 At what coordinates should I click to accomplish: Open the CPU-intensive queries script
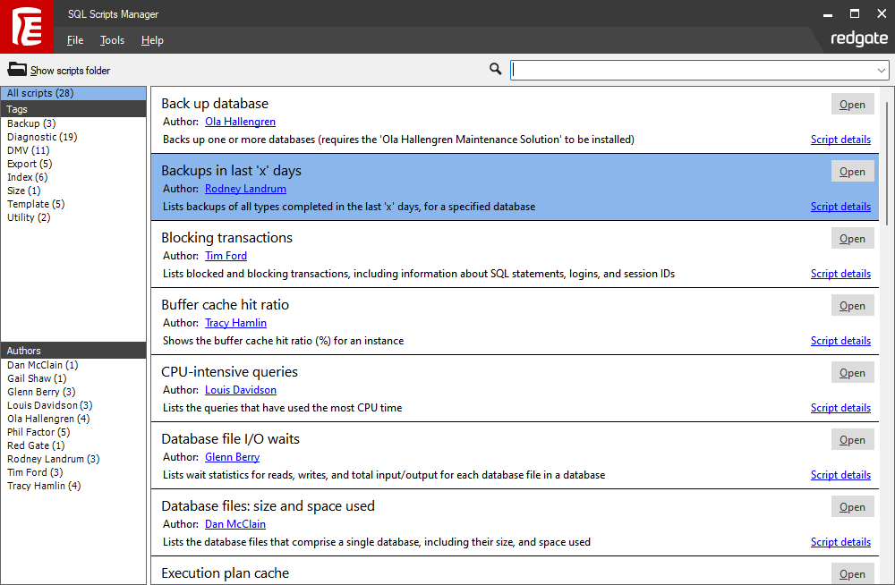coord(852,373)
